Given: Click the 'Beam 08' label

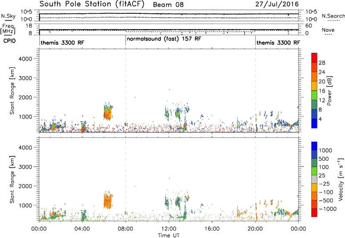Looking at the screenshot, I should pos(168,5).
